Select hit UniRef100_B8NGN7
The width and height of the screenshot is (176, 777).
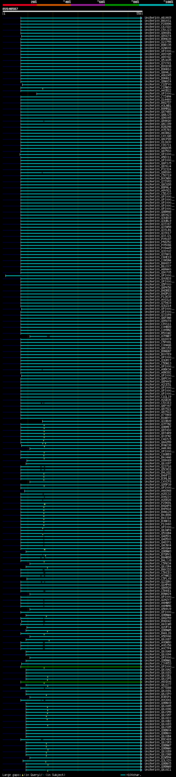[x=158, y=351]
